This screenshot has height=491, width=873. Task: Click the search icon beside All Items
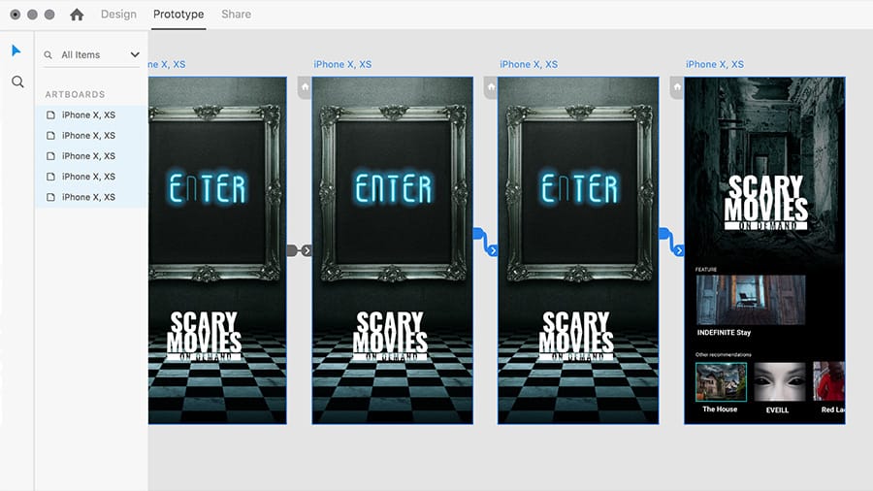[48, 55]
